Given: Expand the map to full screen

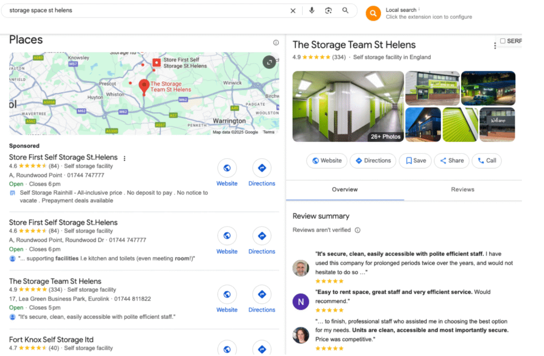Looking at the screenshot, I should tap(269, 63).
